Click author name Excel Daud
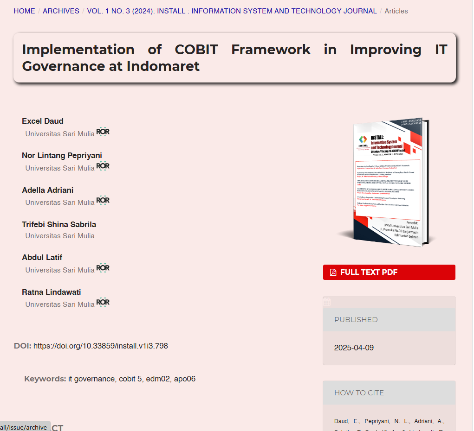The height and width of the screenshot is (431, 474). pos(43,121)
